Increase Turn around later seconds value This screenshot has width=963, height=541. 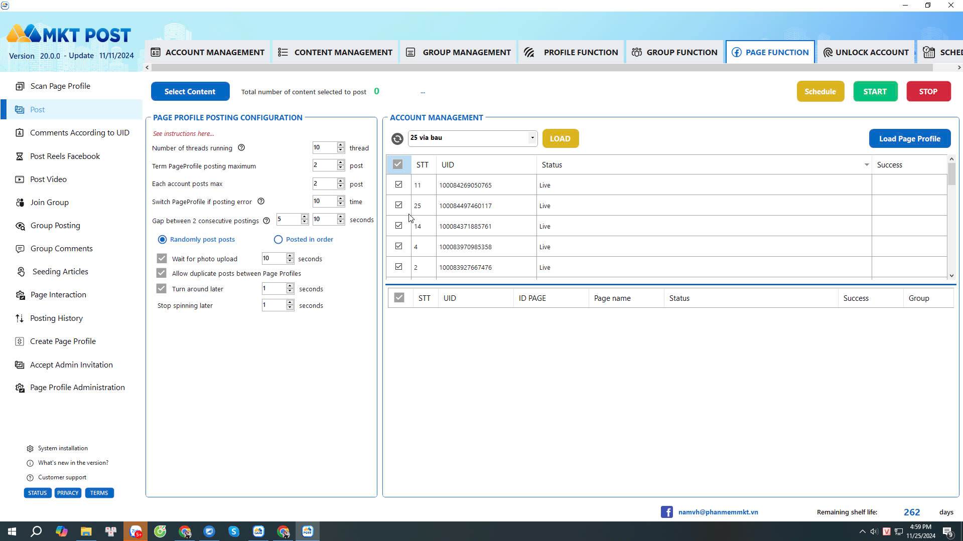coord(290,286)
